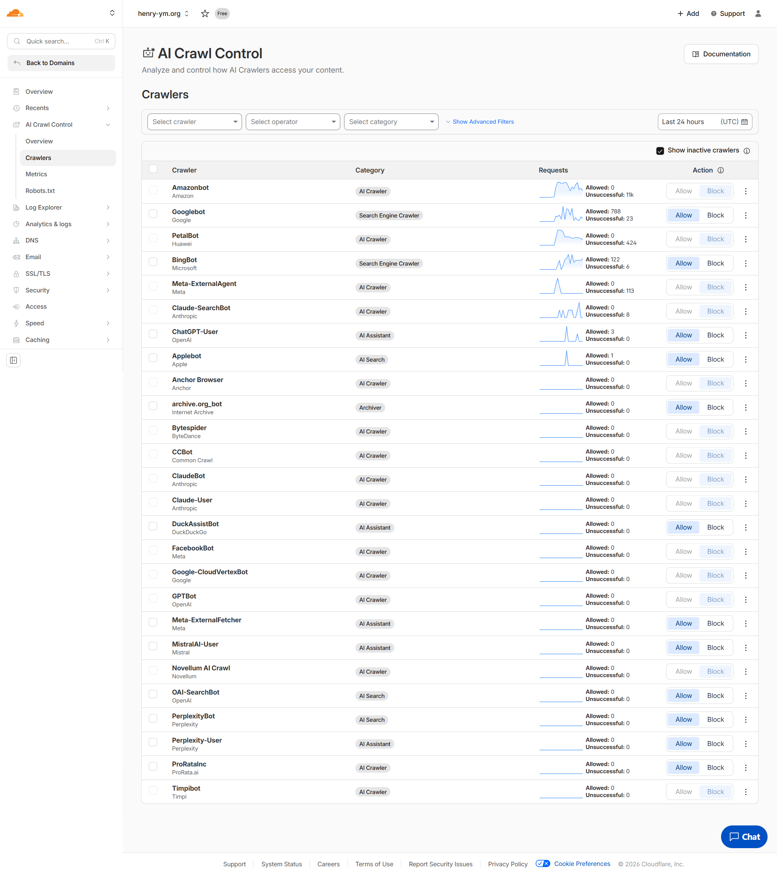Open the Select crawler dropdown
Image resolution: width=777 pixels, height=875 pixels.
coord(195,122)
